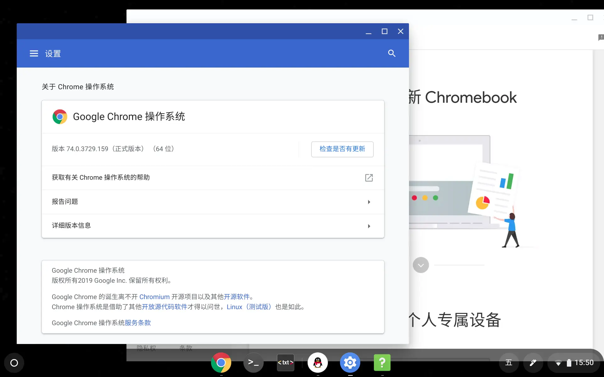Image resolution: width=604 pixels, height=377 pixels.
Task: Open the QQ penguin app
Action: (x=318, y=363)
